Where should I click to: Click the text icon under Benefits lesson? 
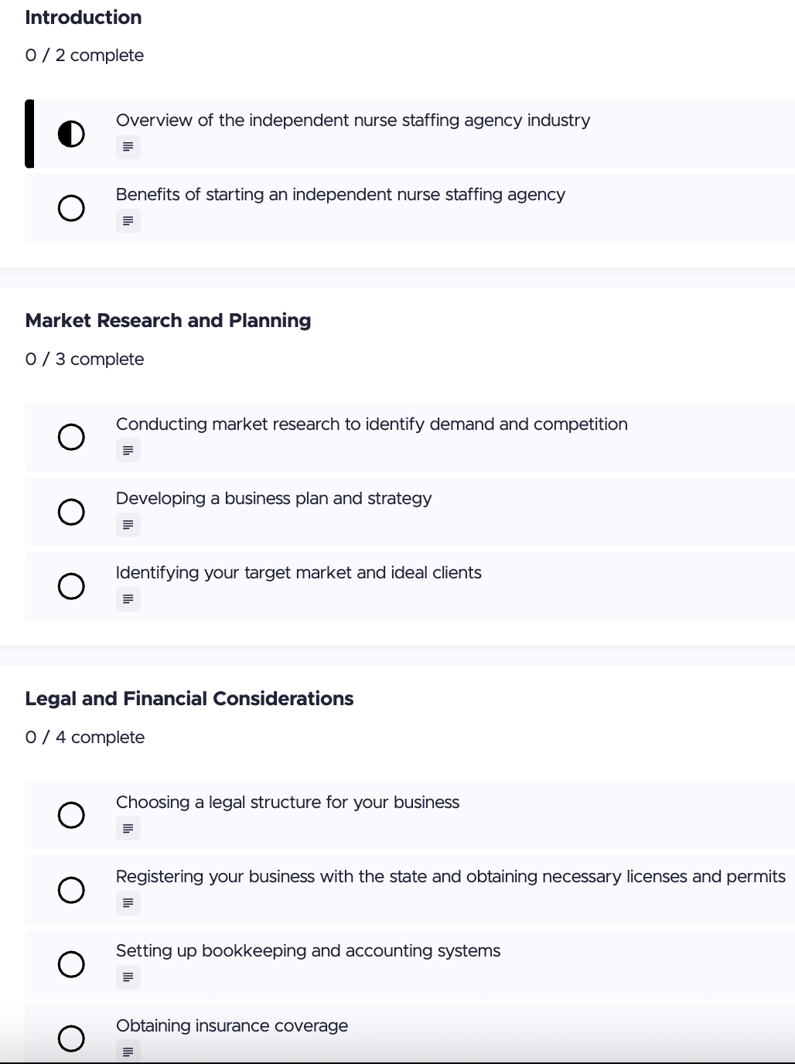coord(128,221)
